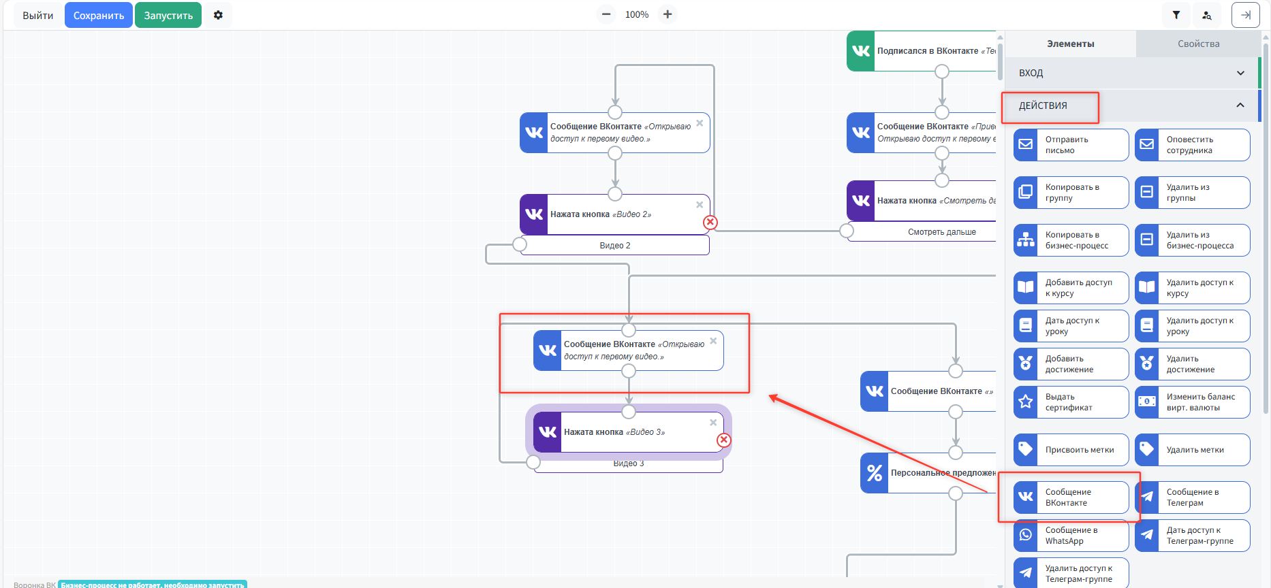1271x588 pixels.
Task: Remove connection with red X on 'Видео 2'
Action: pos(710,223)
